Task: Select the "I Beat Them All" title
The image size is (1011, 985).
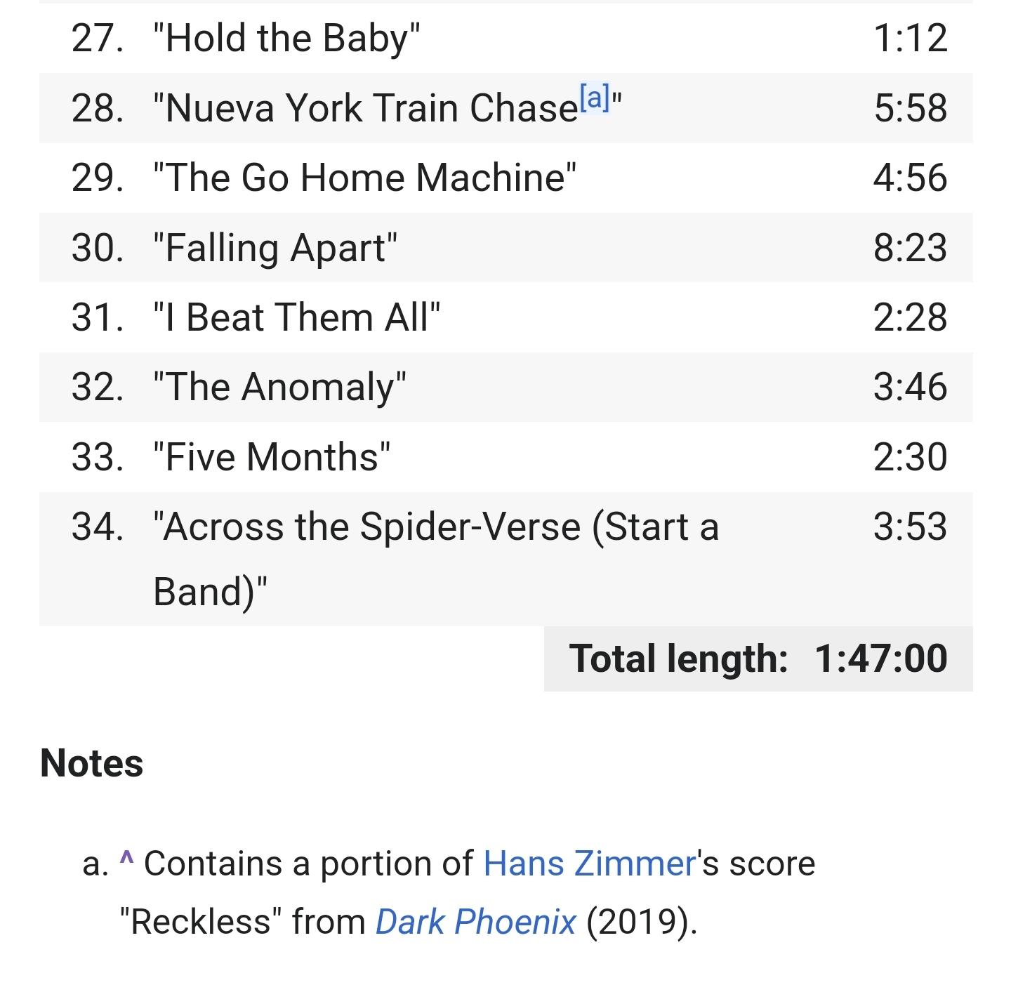Action: [297, 317]
